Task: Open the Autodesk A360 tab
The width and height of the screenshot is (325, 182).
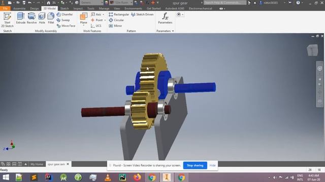Action: [x=175, y=9]
